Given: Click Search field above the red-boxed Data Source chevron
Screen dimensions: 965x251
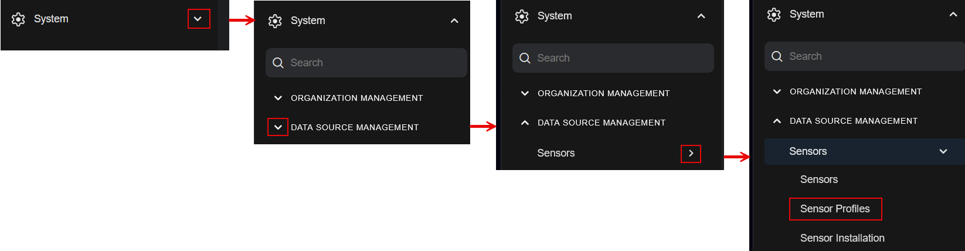Looking at the screenshot, I should click(x=375, y=63).
